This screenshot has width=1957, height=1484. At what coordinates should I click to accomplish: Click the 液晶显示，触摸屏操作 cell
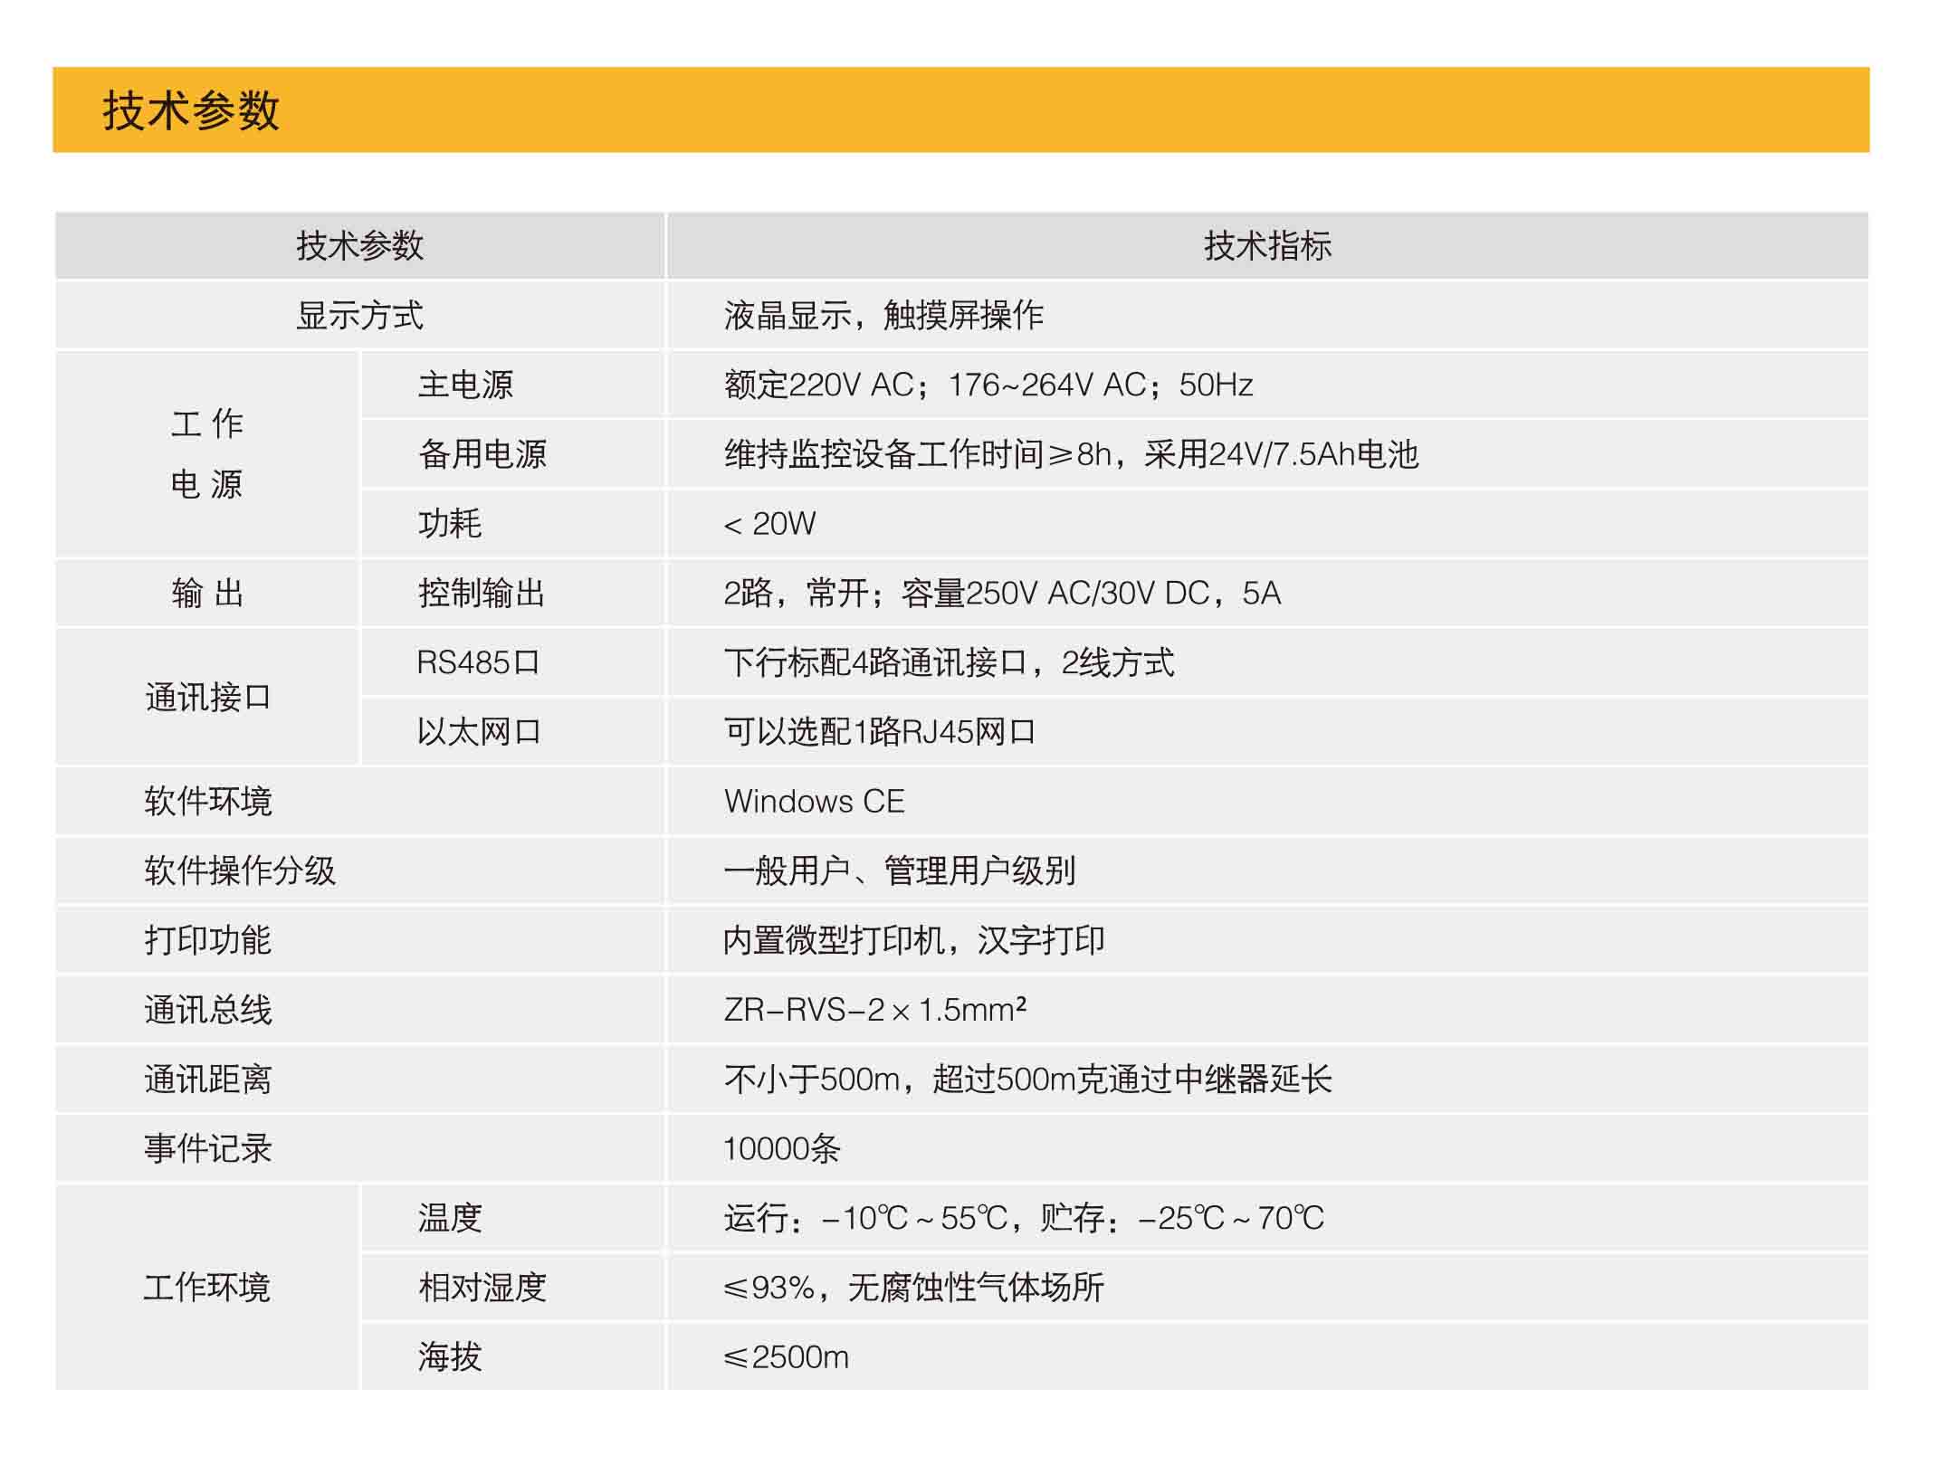pyautogui.click(x=883, y=316)
